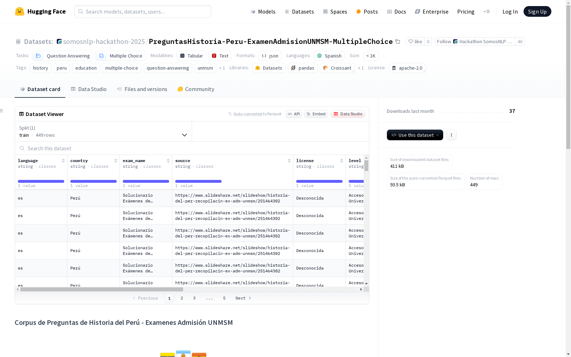The width and height of the screenshot is (571, 357).
Task: Click the API button in Dataset Viewer
Action: tap(294, 114)
